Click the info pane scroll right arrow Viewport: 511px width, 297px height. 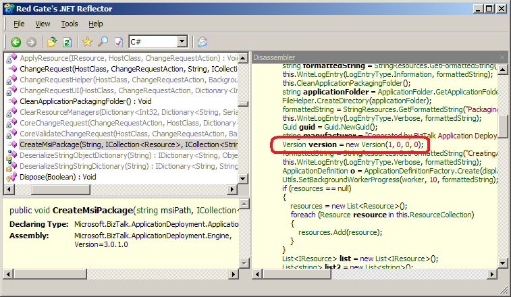234,275
